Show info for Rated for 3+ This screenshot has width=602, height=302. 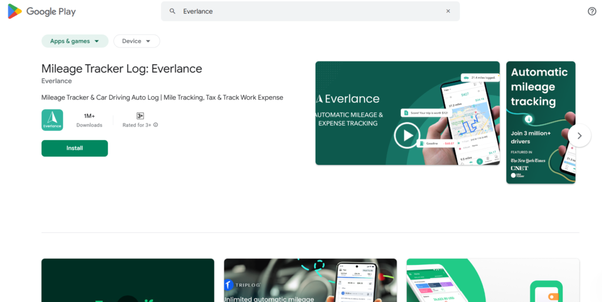tap(155, 125)
